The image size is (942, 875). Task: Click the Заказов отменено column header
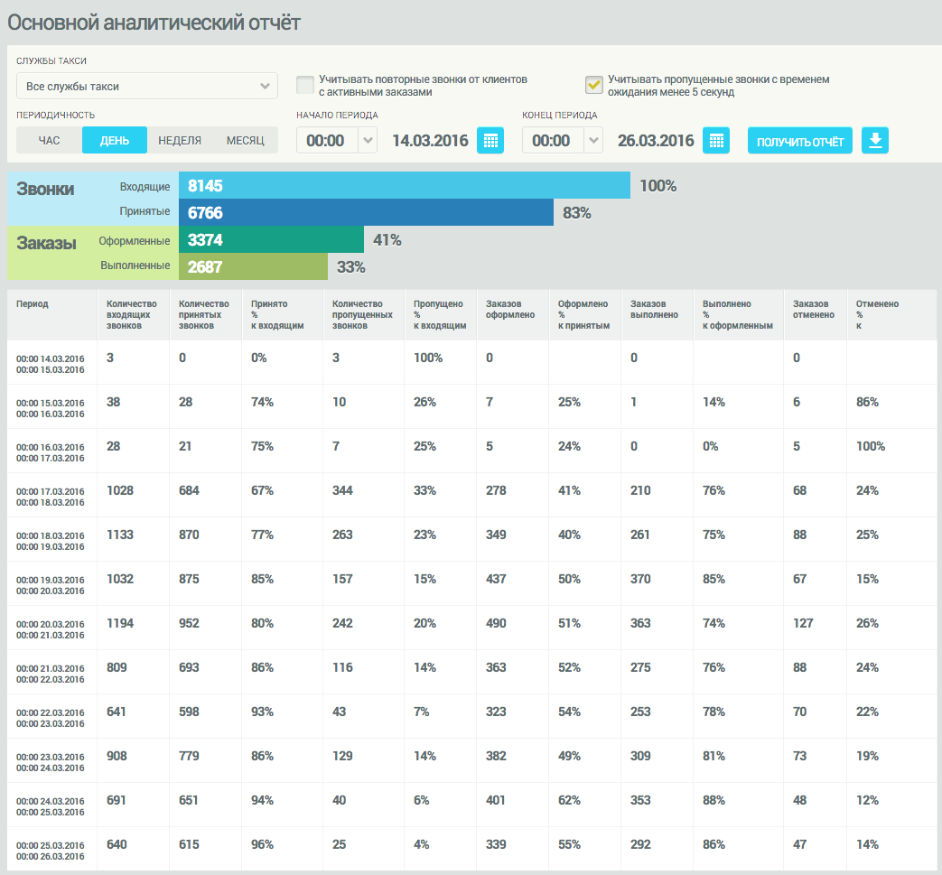[810, 310]
